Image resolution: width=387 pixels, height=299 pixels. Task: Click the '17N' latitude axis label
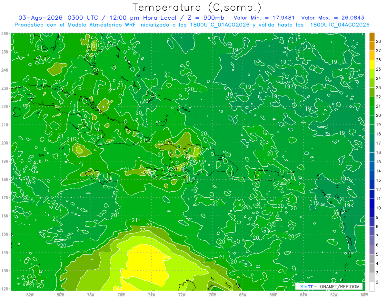tap(5, 197)
